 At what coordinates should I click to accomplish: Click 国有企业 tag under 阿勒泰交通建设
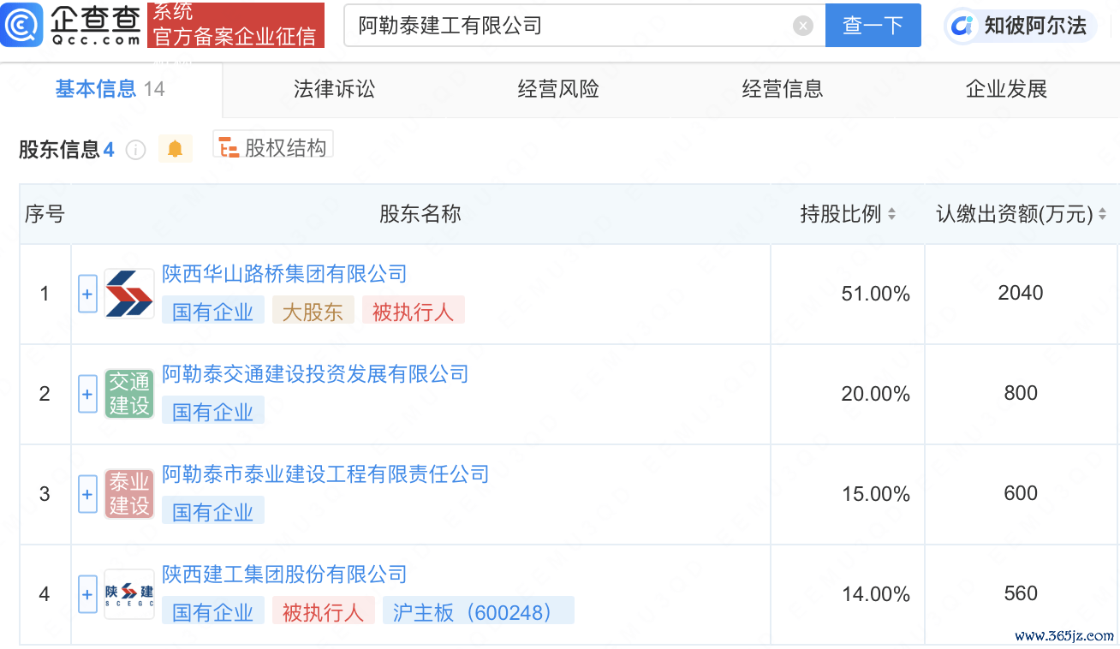[x=213, y=412]
